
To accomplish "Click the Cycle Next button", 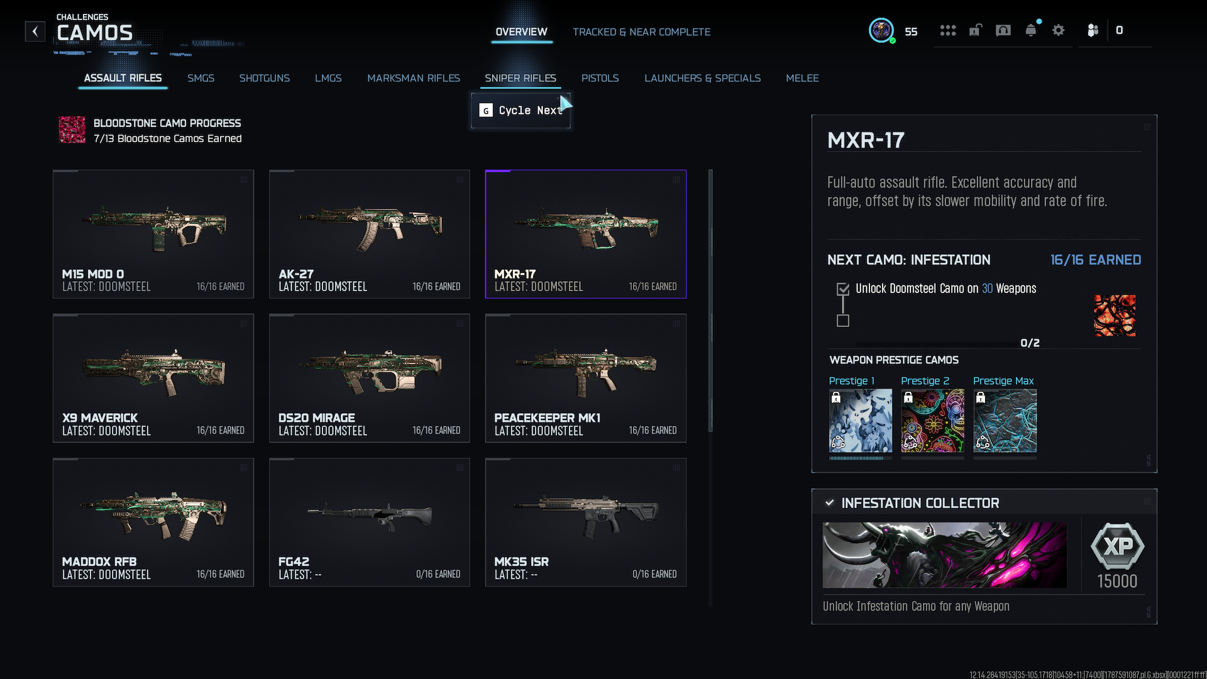I will pos(521,111).
